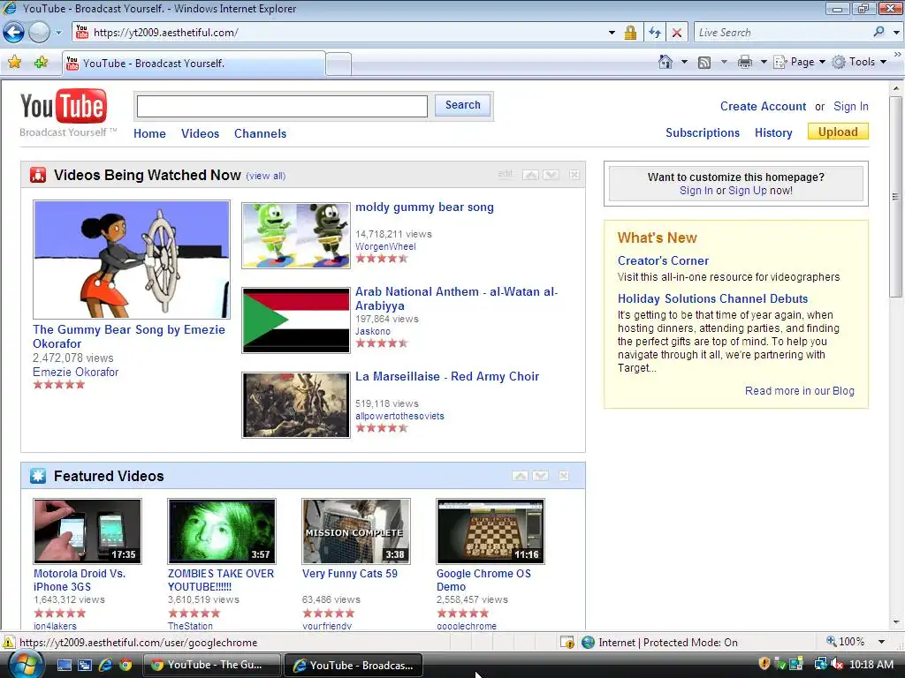Image resolution: width=905 pixels, height=678 pixels.
Task: Click the Add to Favorites icon
Action: click(x=41, y=62)
